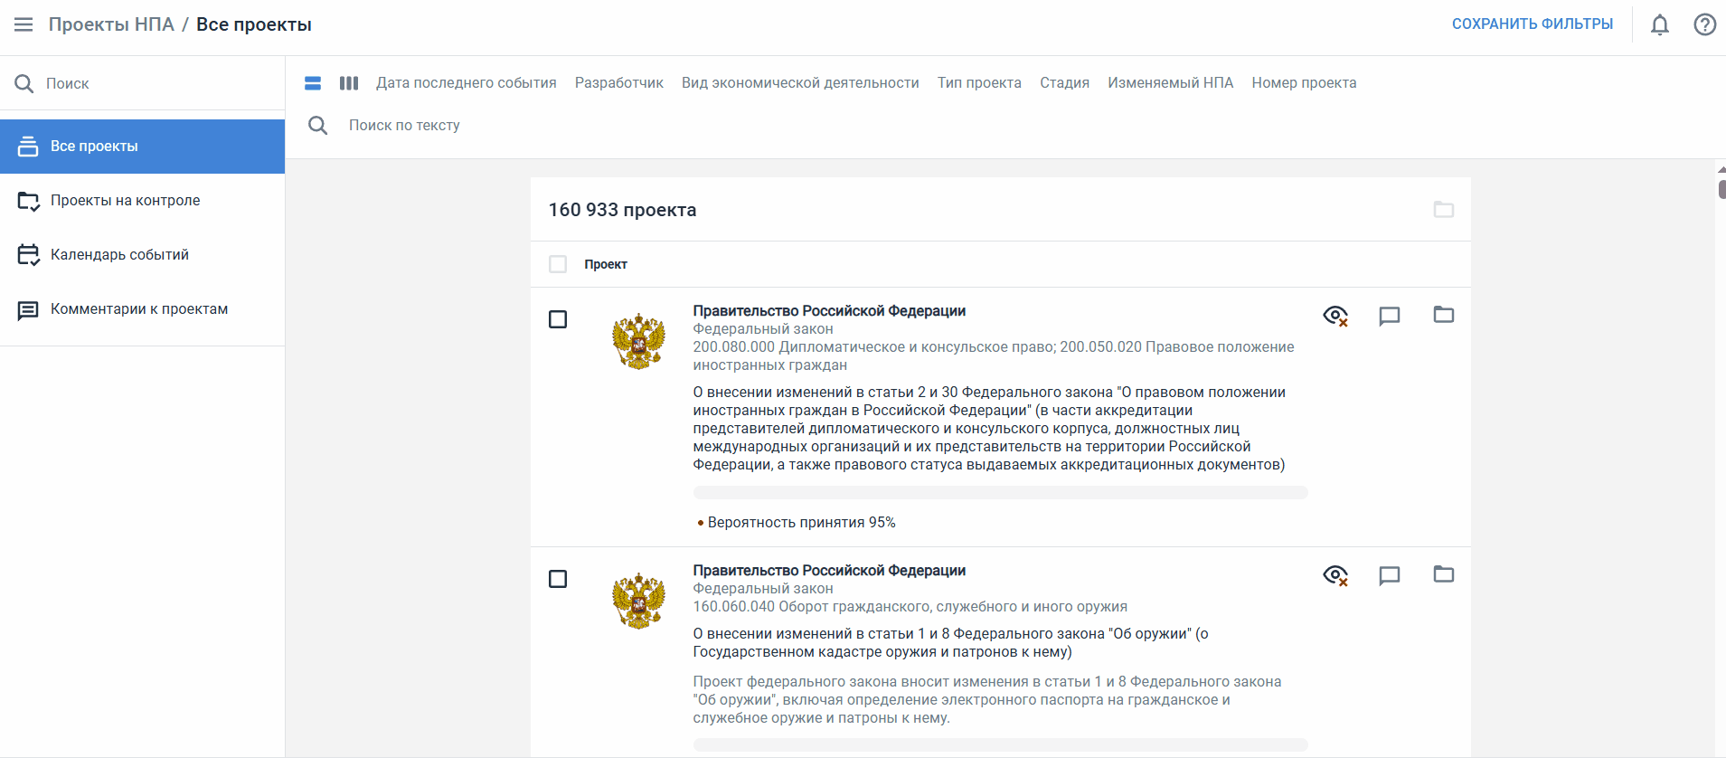This screenshot has width=1726, height=758.
Task: Toggle the watch eye icon on the first project
Action: pos(1335,316)
